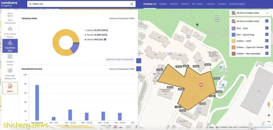The width and height of the screenshot is (273, 130).
Task: Click the Others legend entry
Action: click(94, 40)
